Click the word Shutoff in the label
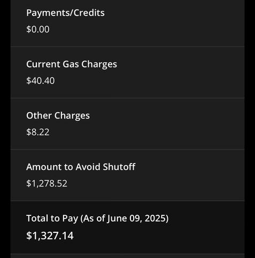 pos(119,167)
